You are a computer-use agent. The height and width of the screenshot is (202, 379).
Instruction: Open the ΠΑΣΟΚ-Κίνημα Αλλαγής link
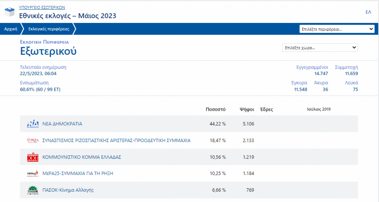click(x=68, y=190)
